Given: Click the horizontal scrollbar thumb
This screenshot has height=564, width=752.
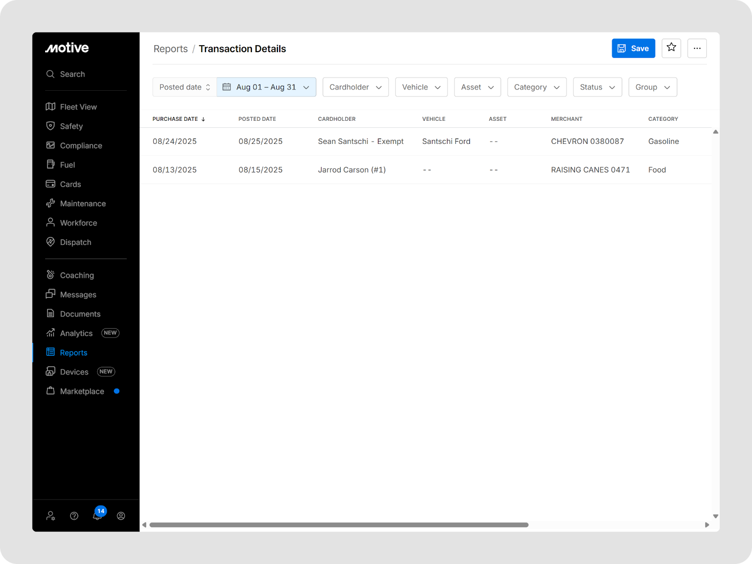Looking at the screenshot, I should click(338, 525).
